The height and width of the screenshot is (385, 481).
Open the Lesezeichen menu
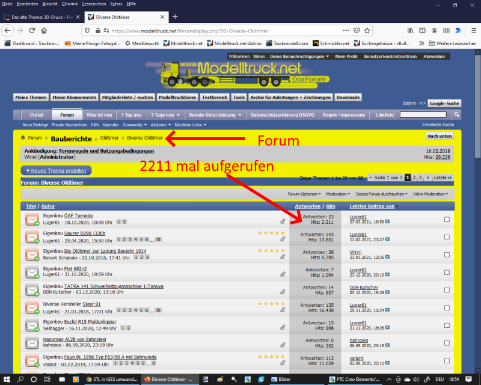[x=94, y=4]
